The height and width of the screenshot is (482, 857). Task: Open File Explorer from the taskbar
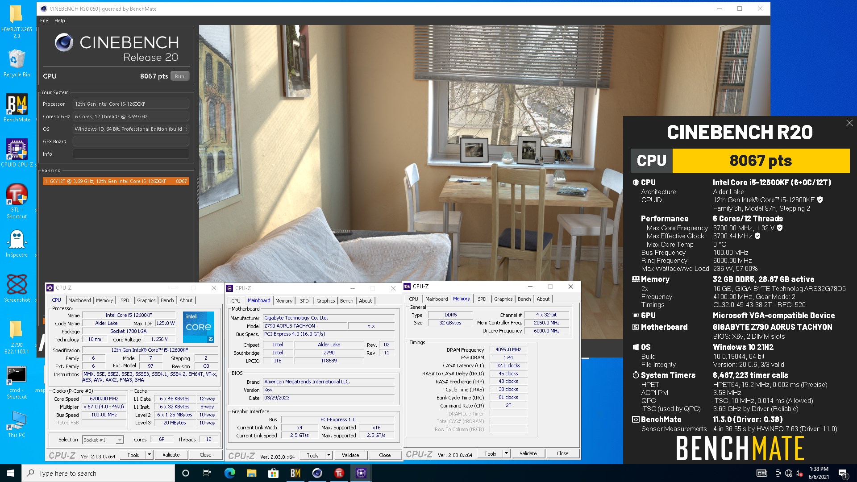coord(251,473)
